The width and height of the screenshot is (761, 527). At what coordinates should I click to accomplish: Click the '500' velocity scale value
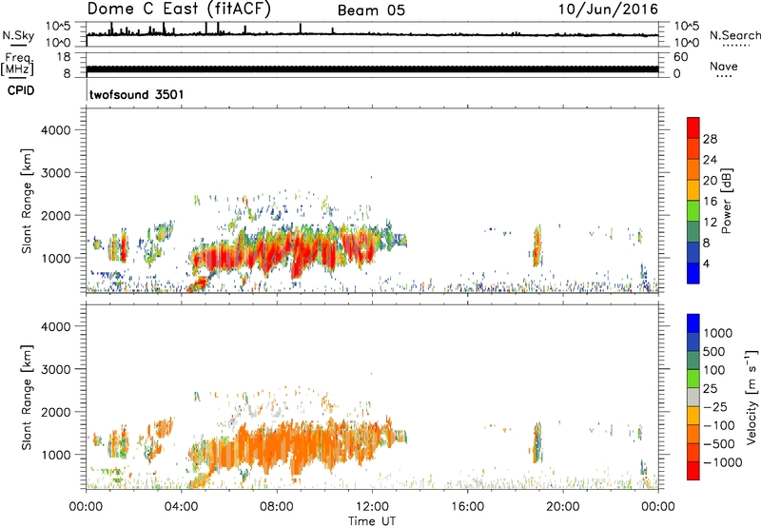pos(714,351)
